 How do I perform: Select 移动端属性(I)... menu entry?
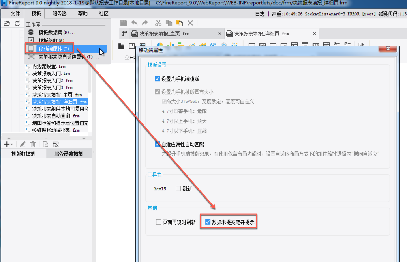tap(67, 49)
